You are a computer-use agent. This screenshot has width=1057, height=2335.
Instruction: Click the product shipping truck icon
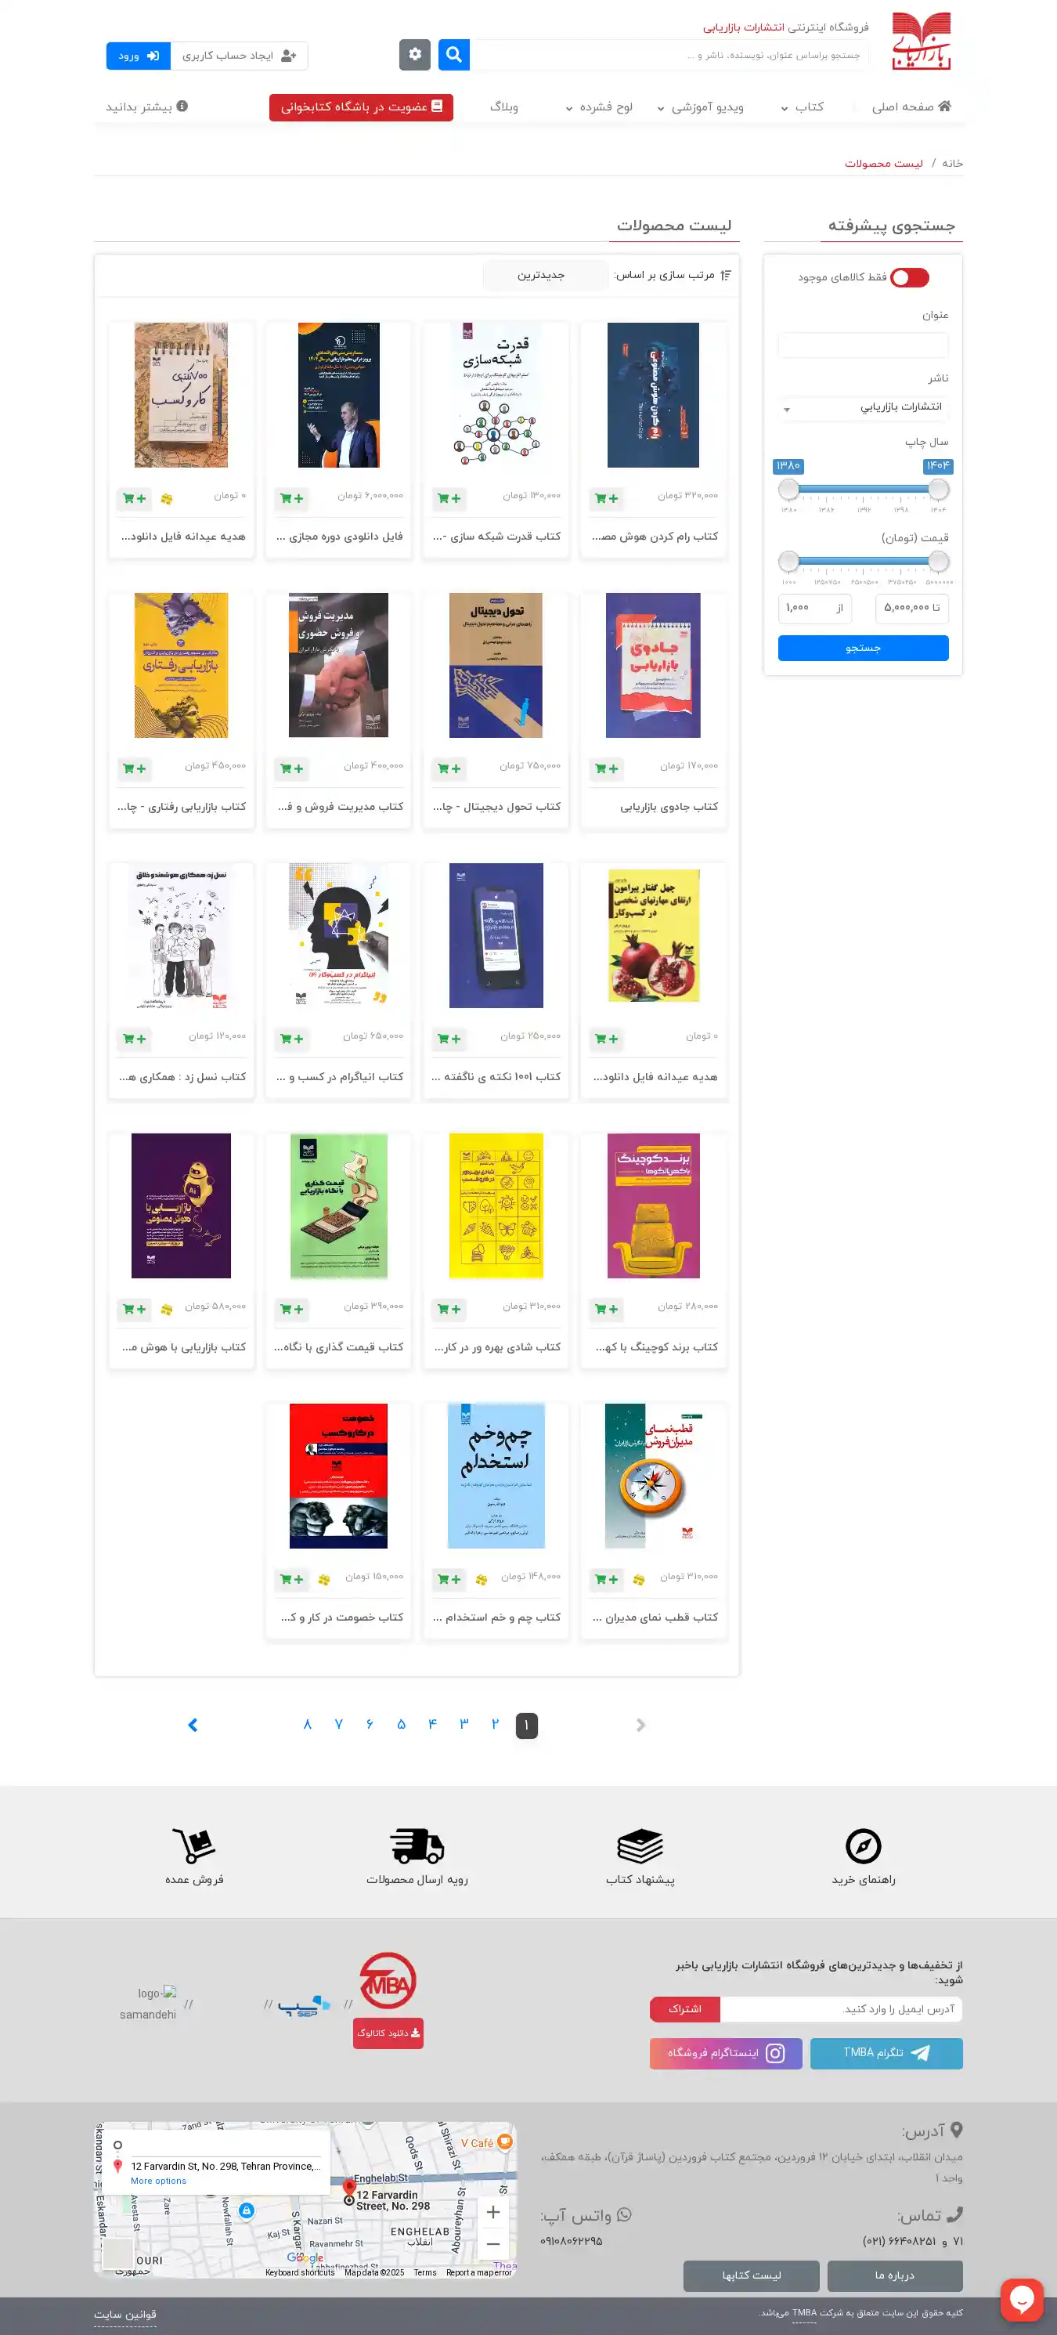tap(417, 1845)
